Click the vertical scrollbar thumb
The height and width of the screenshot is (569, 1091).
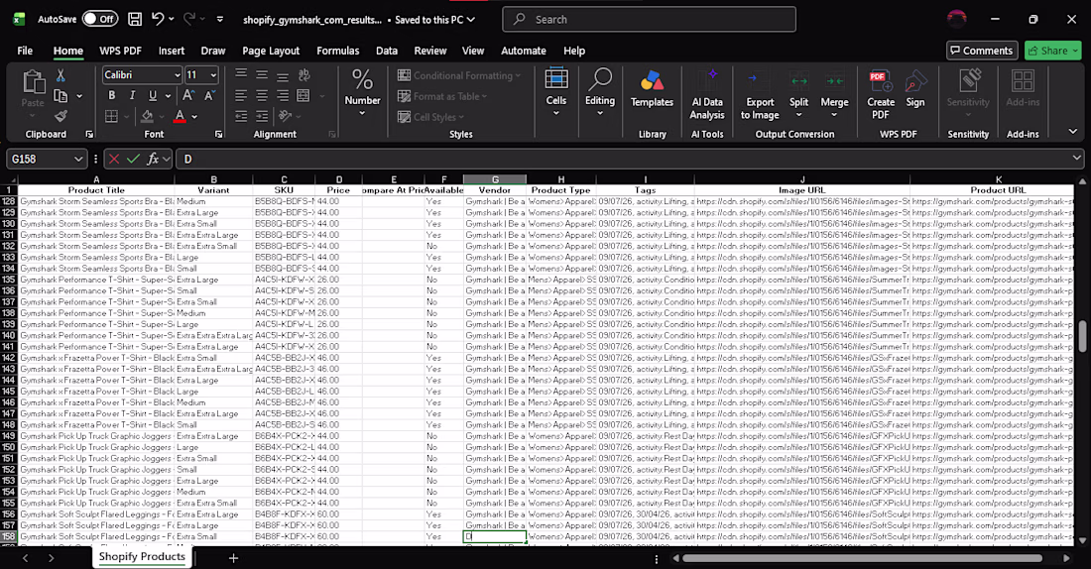click(1083, 337)
